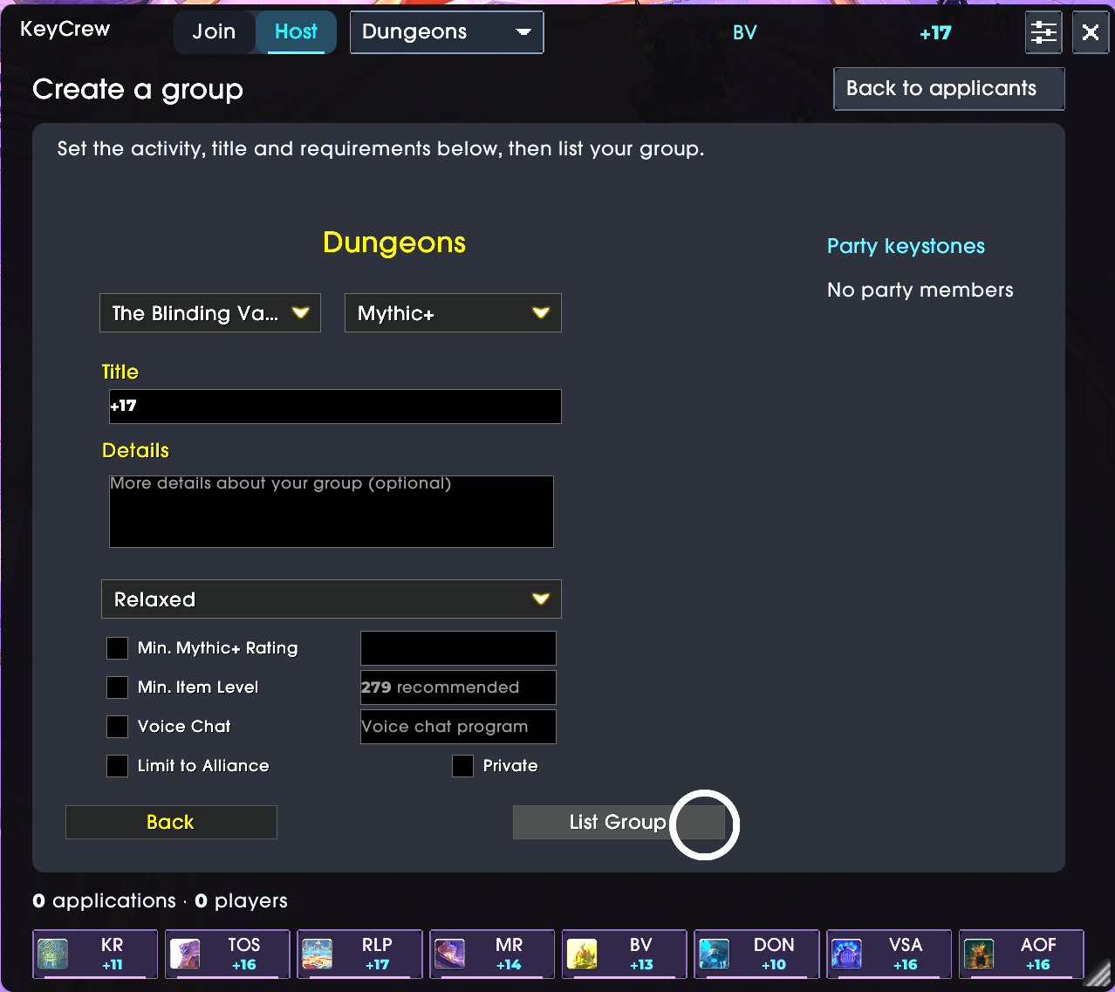This screenshot has width=1115, height=992.
Task: Check the Limit to Alliance box
Action: [x=117, y=766]
